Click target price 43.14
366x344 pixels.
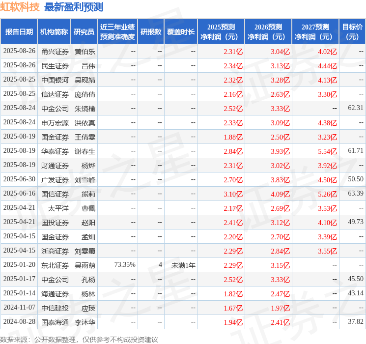click(356, 293)
